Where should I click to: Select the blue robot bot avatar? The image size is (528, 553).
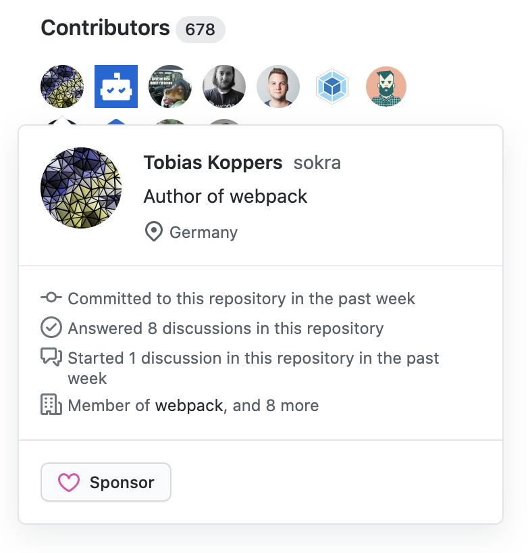pyautogui.click(x=116, y=87)
